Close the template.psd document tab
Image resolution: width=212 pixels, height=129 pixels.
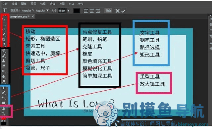point(33,17)
